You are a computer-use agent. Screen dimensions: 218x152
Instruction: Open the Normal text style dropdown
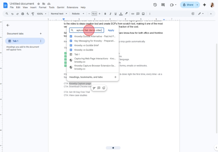coord(59,14)
